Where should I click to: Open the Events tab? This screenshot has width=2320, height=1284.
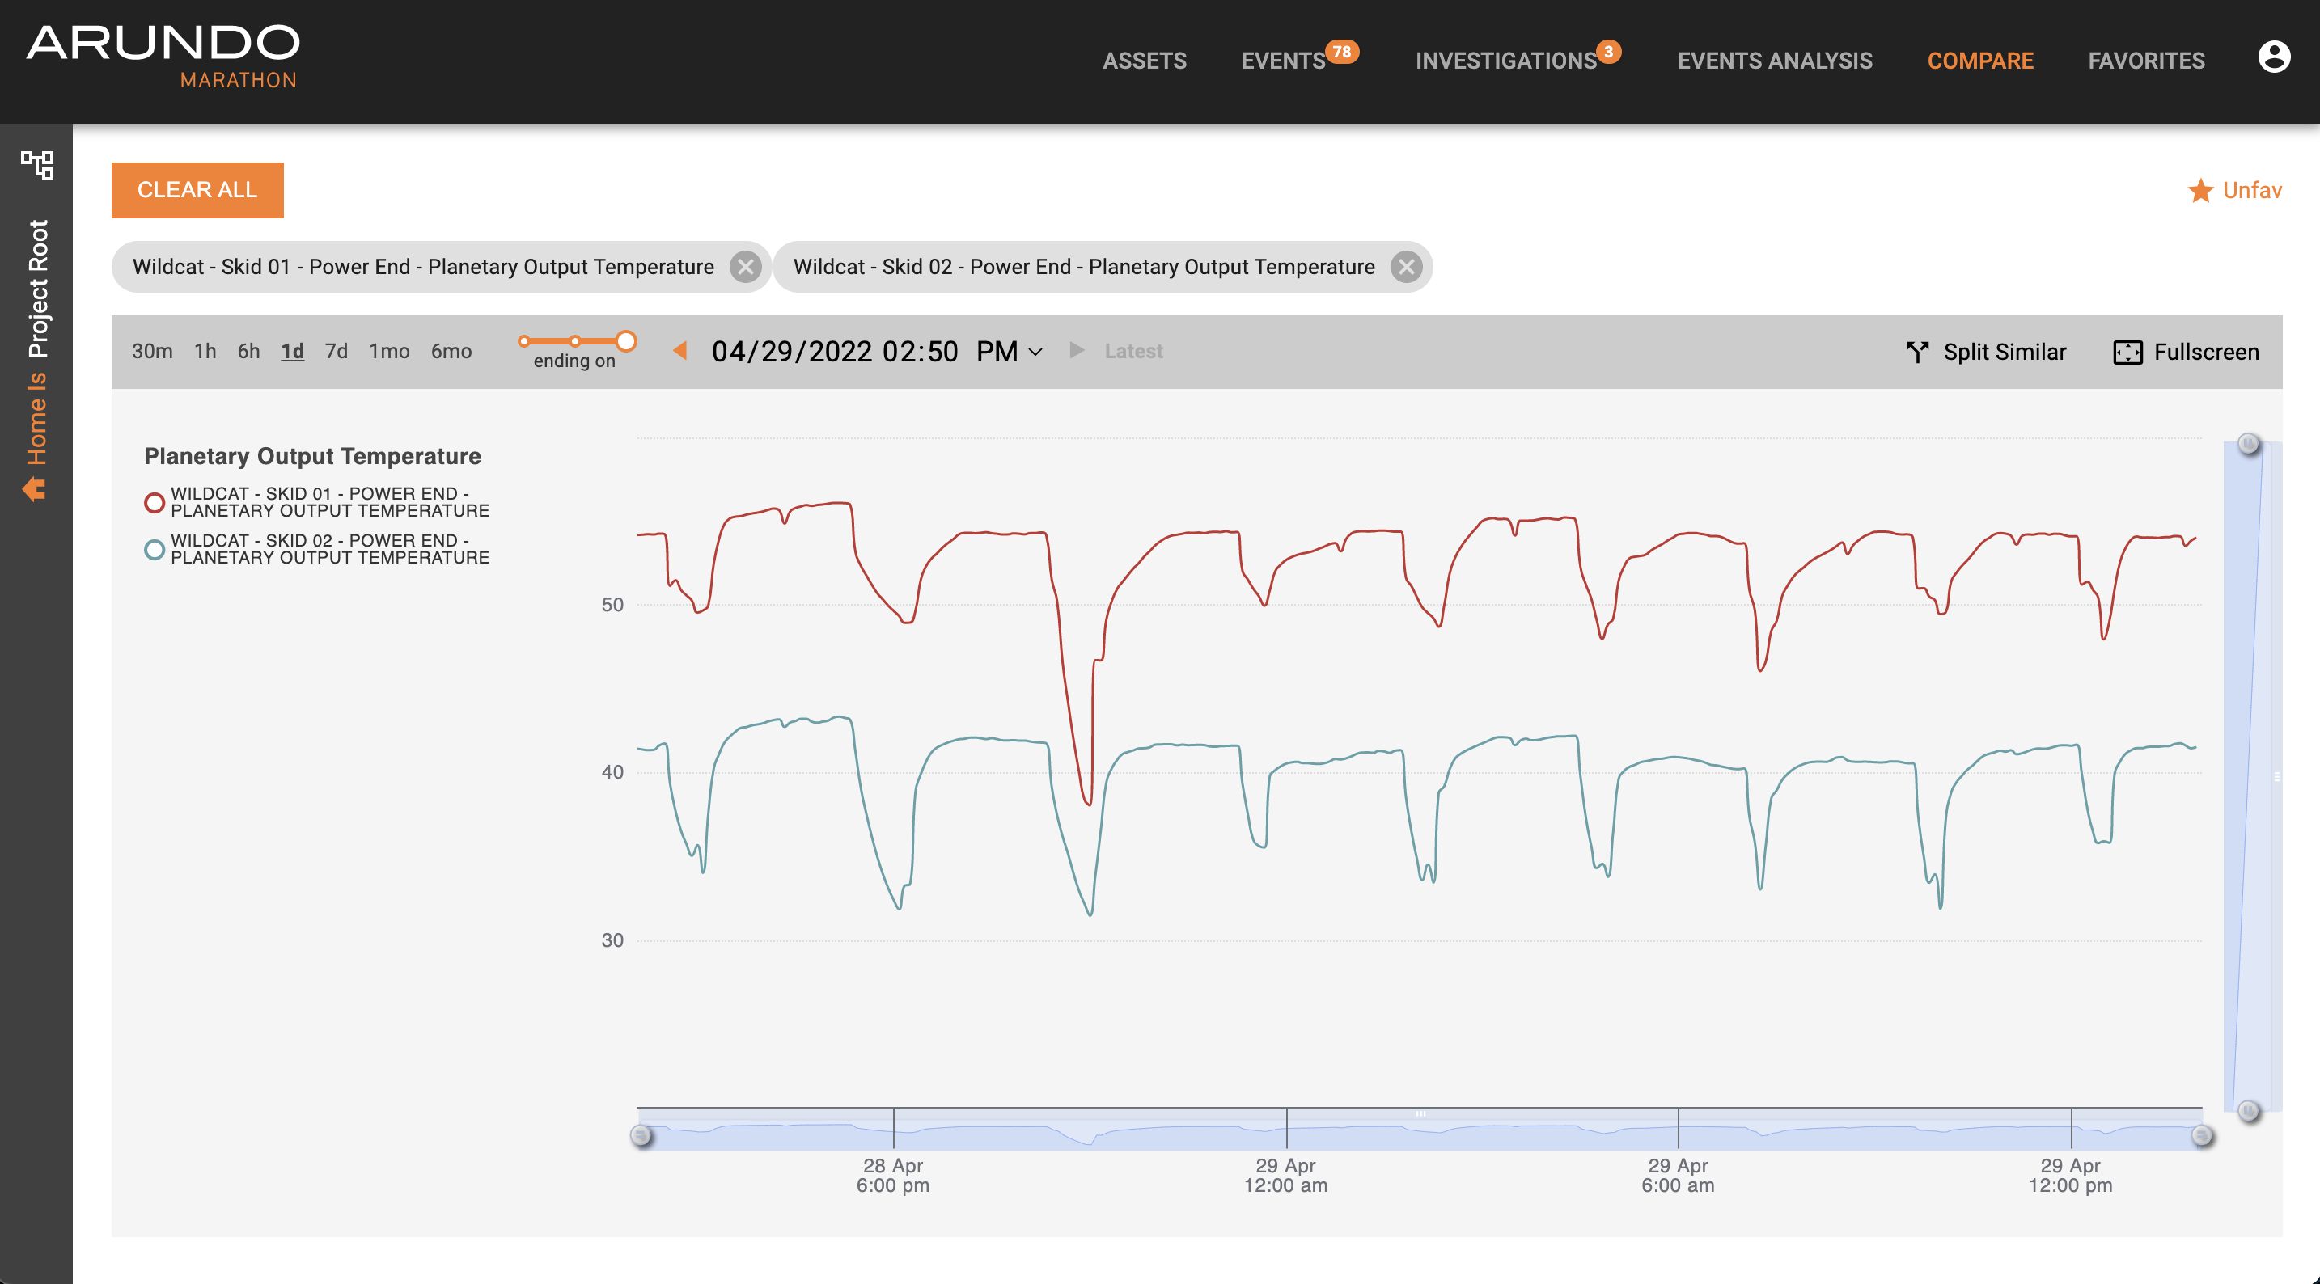[x=1282, y=61]
